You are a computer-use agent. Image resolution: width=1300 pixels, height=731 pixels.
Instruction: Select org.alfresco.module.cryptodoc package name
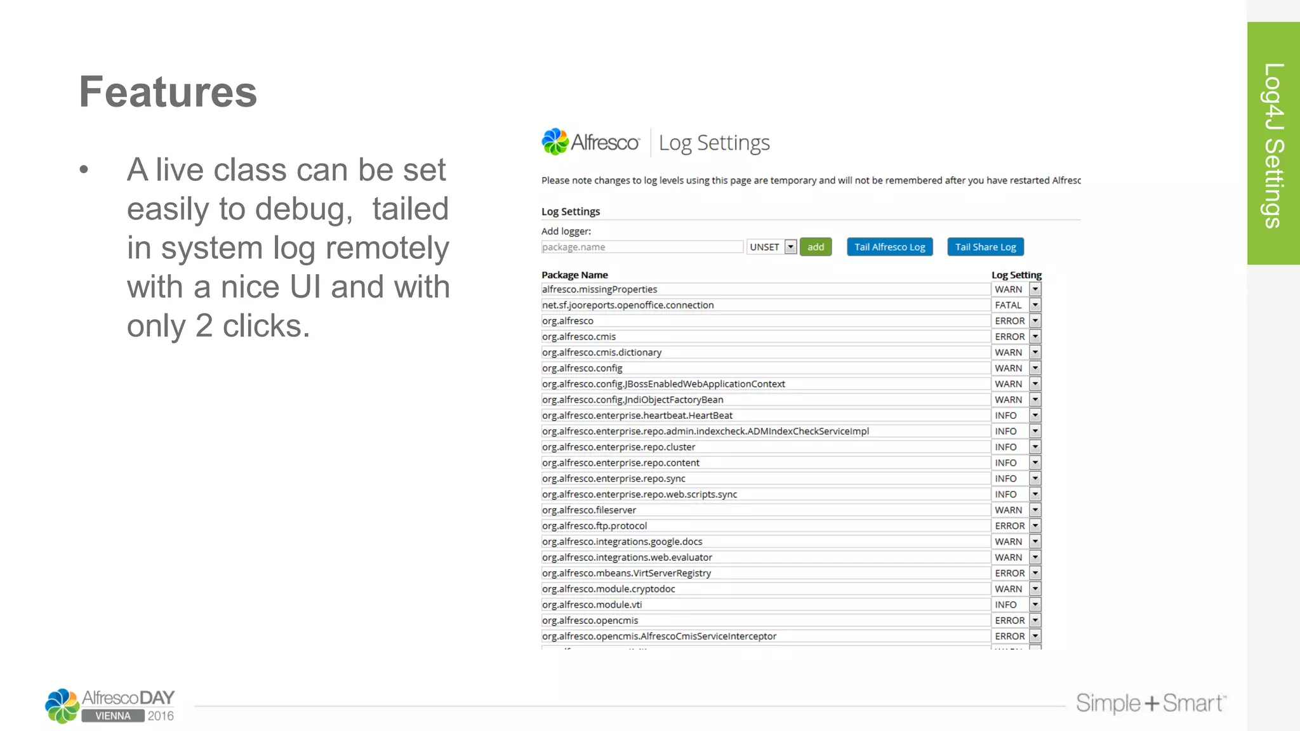(x=766, y=589)
